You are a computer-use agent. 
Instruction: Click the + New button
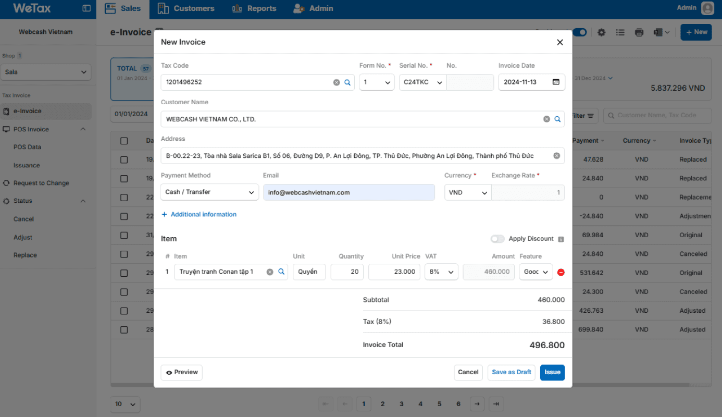coord(696,32)
